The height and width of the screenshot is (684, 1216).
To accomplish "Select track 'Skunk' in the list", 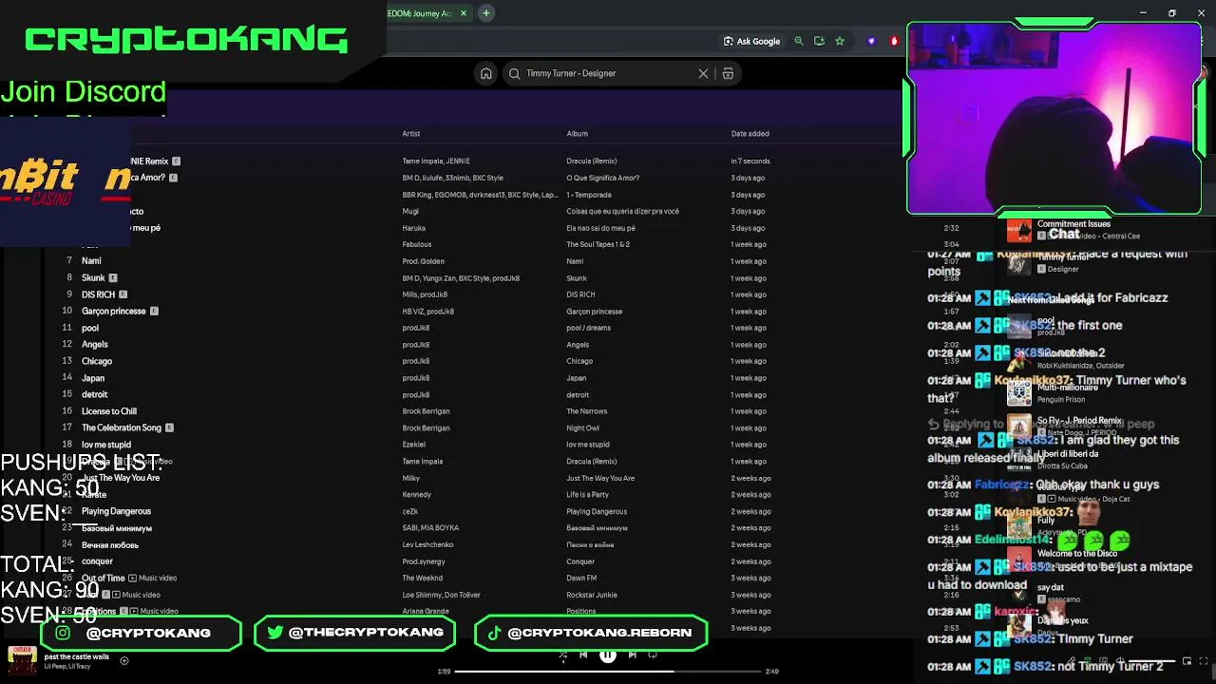I will (93, 278).
